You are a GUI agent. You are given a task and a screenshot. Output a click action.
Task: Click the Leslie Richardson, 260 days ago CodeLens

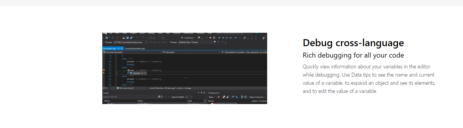163,88
